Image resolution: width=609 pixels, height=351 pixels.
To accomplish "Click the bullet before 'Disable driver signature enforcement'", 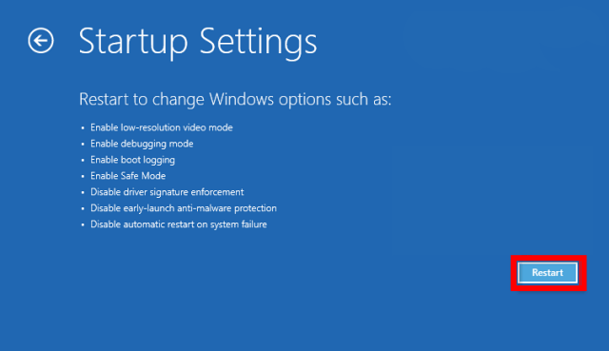I will pyautogui.click(x=83, y=192).
